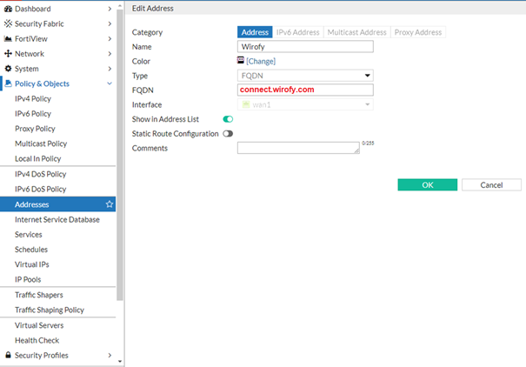526x367 pixels.
Task: Click the FortiView chart icon
Action: tap(8, 38)
